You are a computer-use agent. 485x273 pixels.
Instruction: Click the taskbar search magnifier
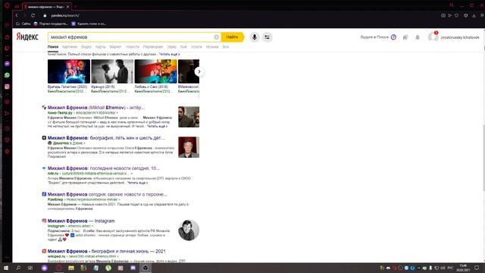(x=18, y=268)
